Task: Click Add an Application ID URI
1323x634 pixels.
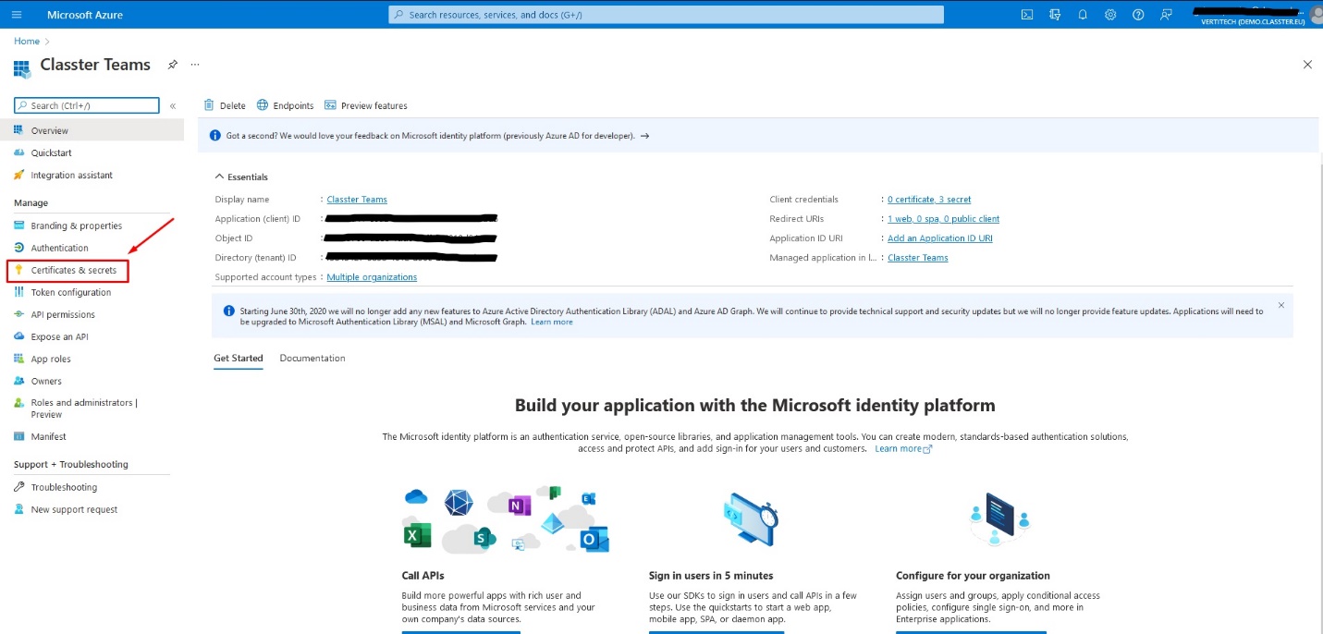Action: [940, 238]
